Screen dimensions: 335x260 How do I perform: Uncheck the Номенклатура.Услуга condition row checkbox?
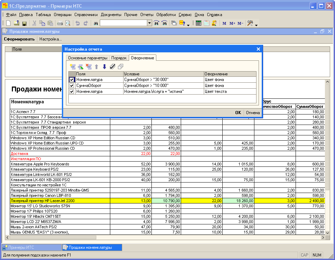pyautogui.click(x=72, y=91)
